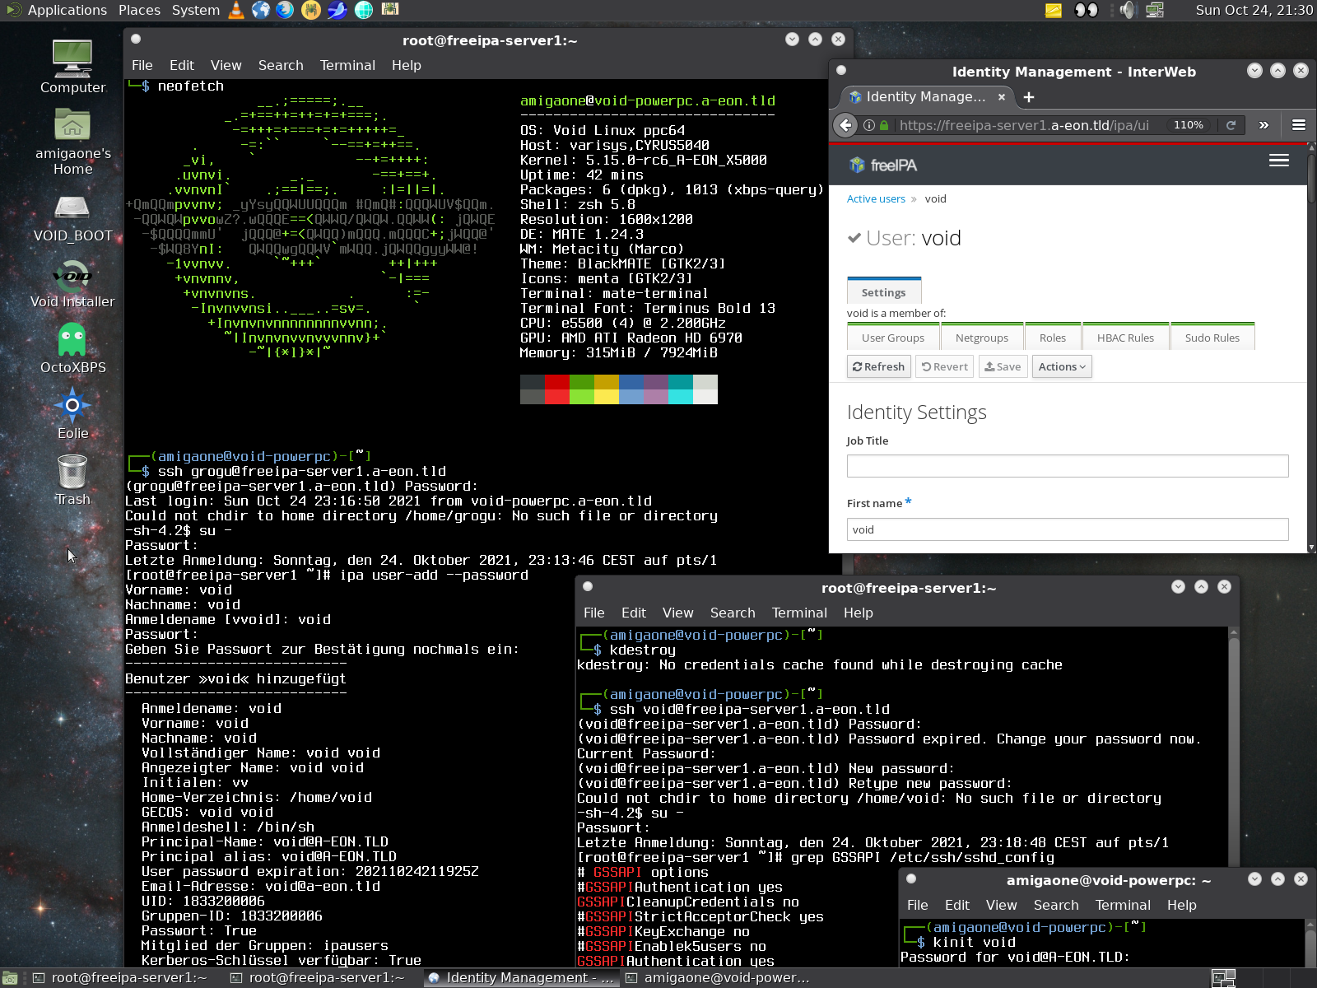Open the Identity Management window menu dot

pos(841,71)
